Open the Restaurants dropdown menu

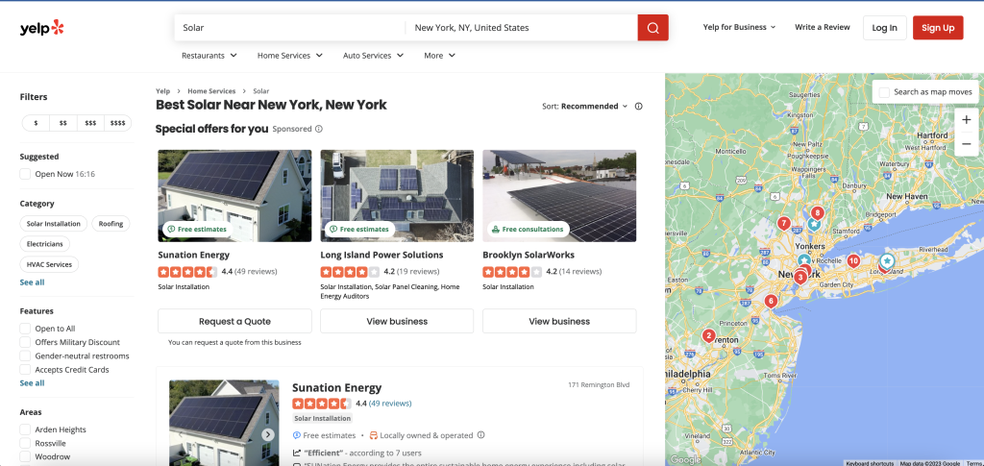[209, 55]
